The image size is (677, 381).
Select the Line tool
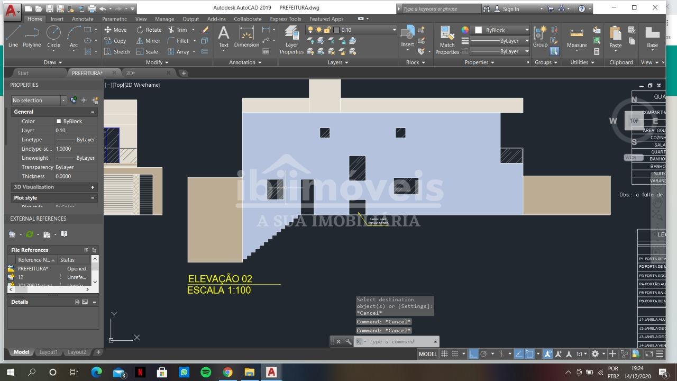point(13,36)
